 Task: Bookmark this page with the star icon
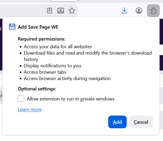point(72,11)
